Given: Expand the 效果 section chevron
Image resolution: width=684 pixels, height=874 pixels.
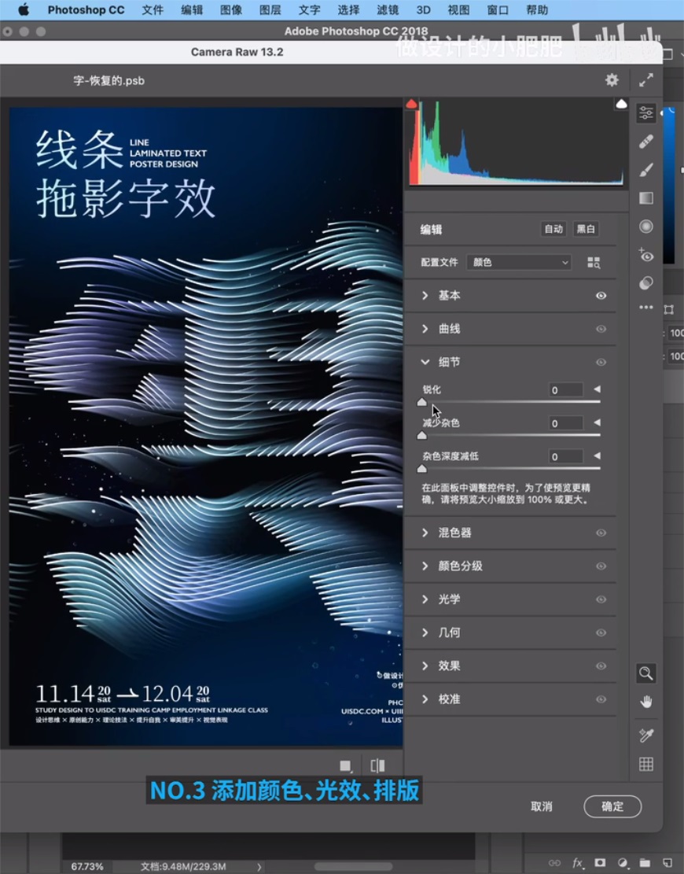Looking at the screenshot, I should pos(425,666).
